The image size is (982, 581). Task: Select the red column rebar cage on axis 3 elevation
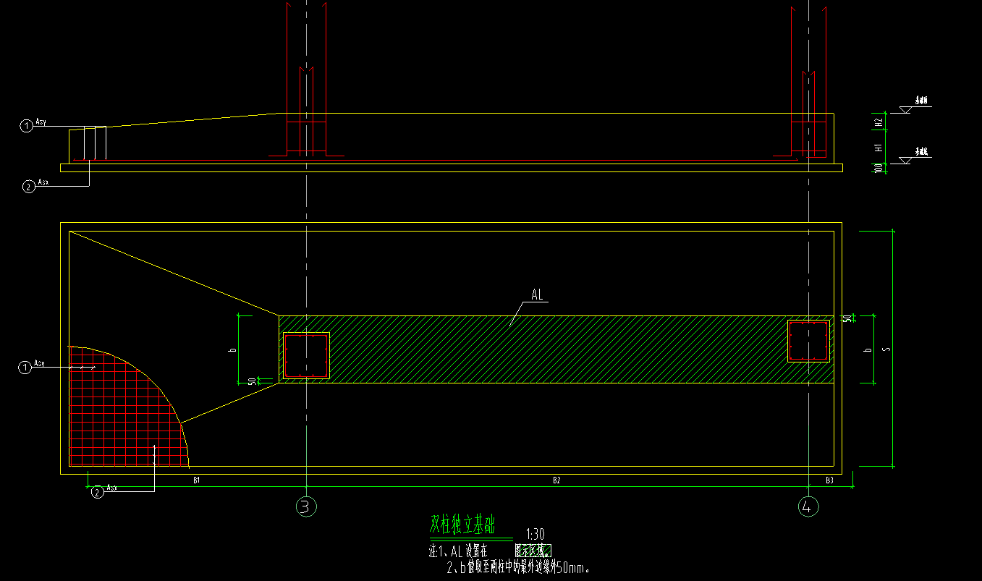306,78
